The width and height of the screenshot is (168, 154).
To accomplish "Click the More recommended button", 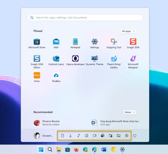I will (x=130, y=112).
